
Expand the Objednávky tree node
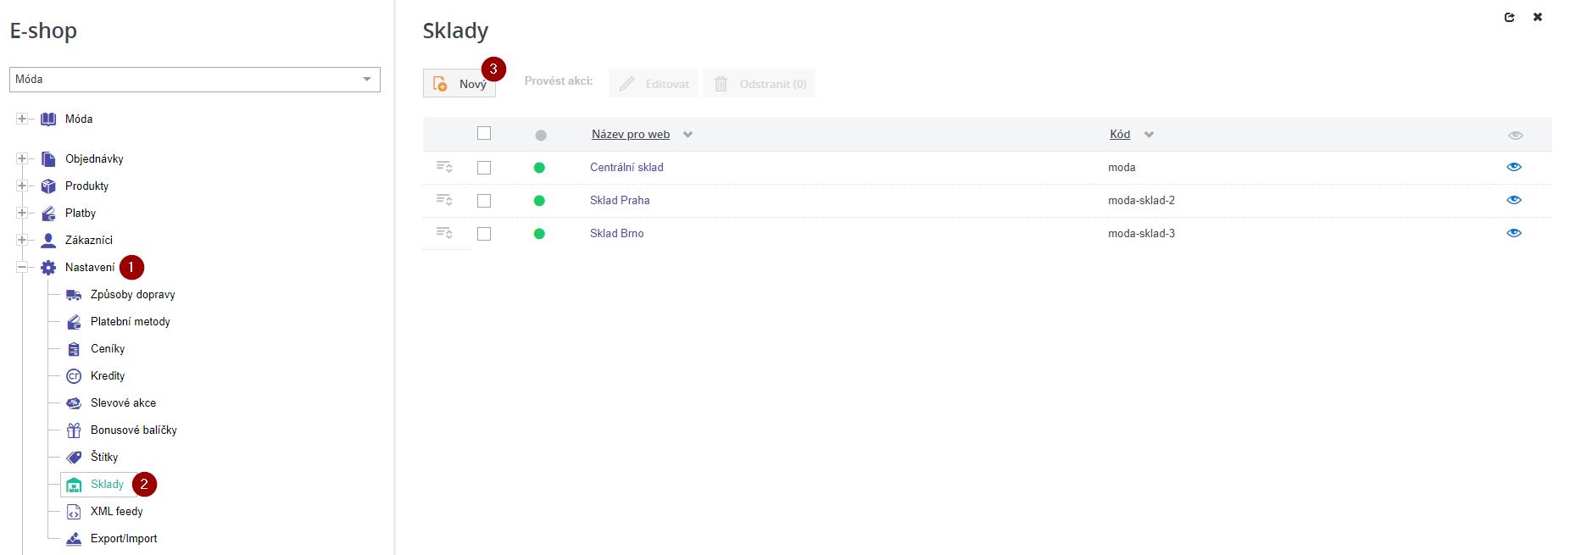(22, 159)
